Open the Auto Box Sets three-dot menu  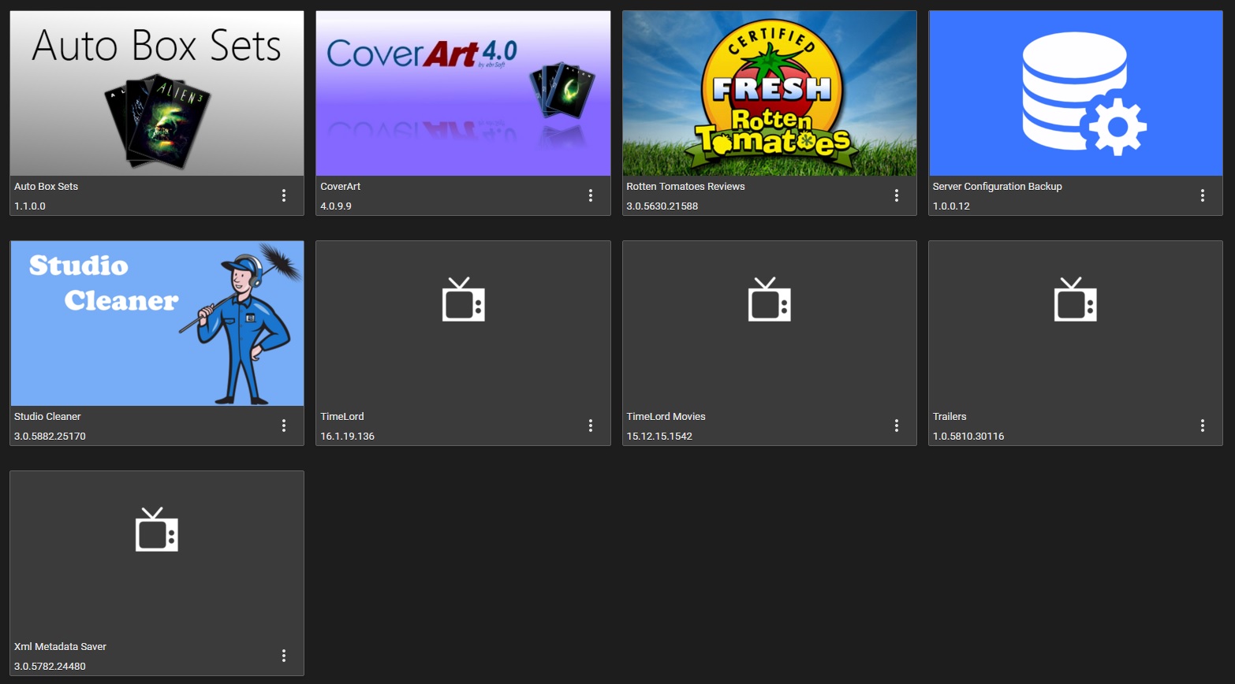(x=284, y=195)
